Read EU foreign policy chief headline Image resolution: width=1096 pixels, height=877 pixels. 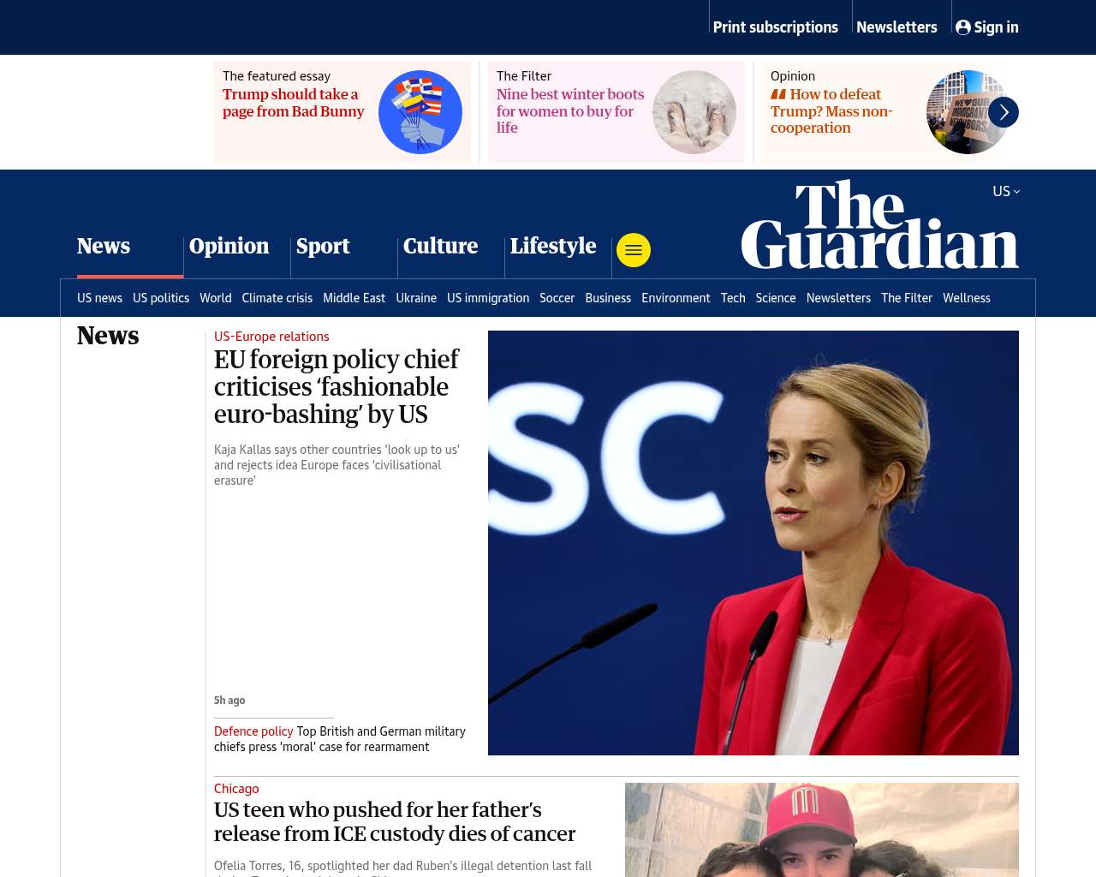[x=337, y=387]
